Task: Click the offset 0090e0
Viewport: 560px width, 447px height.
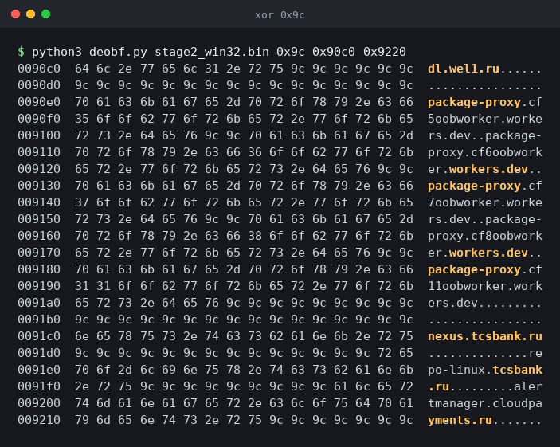Action: 39,102
